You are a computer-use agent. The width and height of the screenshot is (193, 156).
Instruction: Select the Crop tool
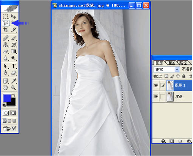point(6,30)
